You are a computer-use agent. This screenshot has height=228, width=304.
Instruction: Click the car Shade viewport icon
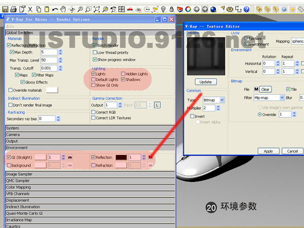[x=130, y=9]
